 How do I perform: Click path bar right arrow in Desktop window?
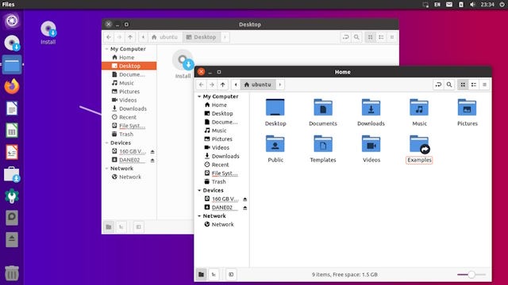[225, 37]
